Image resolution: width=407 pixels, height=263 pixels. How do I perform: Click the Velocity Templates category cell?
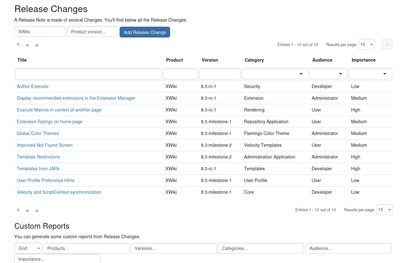click(x=263, y=145)
